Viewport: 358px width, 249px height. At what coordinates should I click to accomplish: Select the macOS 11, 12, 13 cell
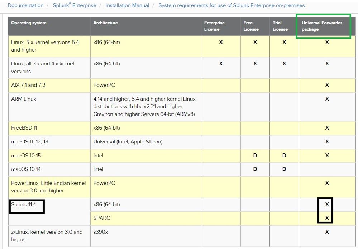[49, 142]
